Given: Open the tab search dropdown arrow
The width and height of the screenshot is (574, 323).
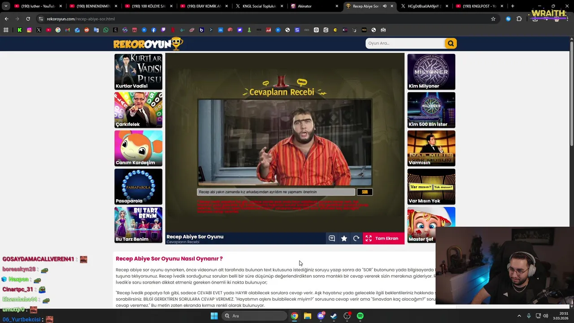Looking at the screenshot, I should [6, 6].
